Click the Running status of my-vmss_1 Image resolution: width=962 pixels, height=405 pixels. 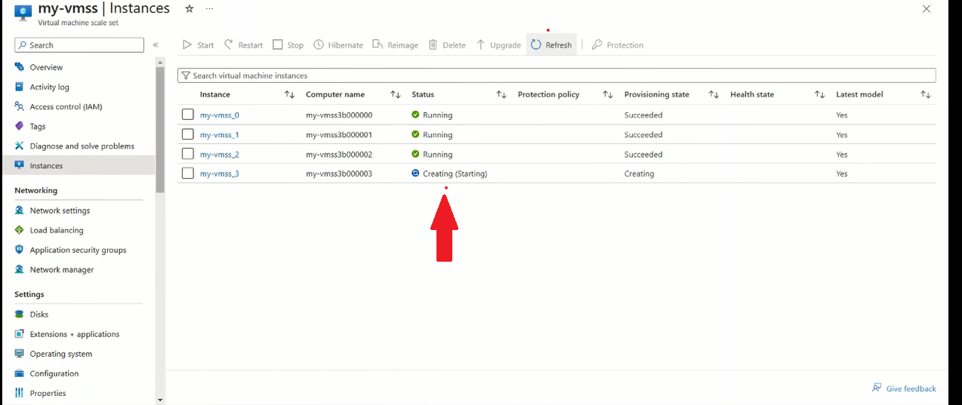pyautogui.click(x=437, y=134)
